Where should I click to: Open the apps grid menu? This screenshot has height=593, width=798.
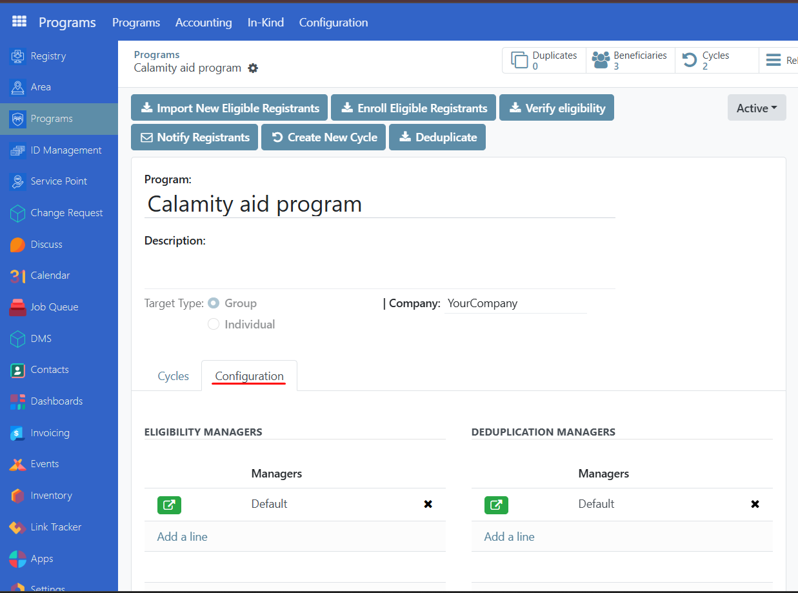(19, 21)
